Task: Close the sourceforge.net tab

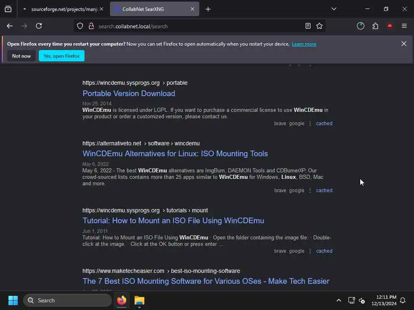Action: pos(101,9)
